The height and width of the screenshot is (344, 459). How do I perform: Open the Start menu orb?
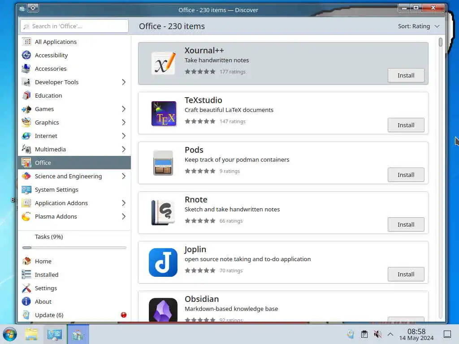10,335
